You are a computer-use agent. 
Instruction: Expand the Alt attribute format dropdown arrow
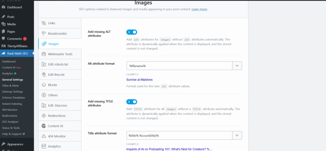(x=237, y=66)
